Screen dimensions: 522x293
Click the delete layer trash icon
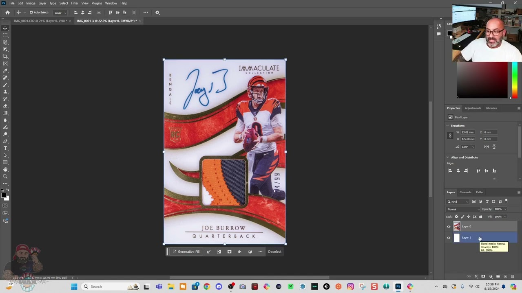513,277
